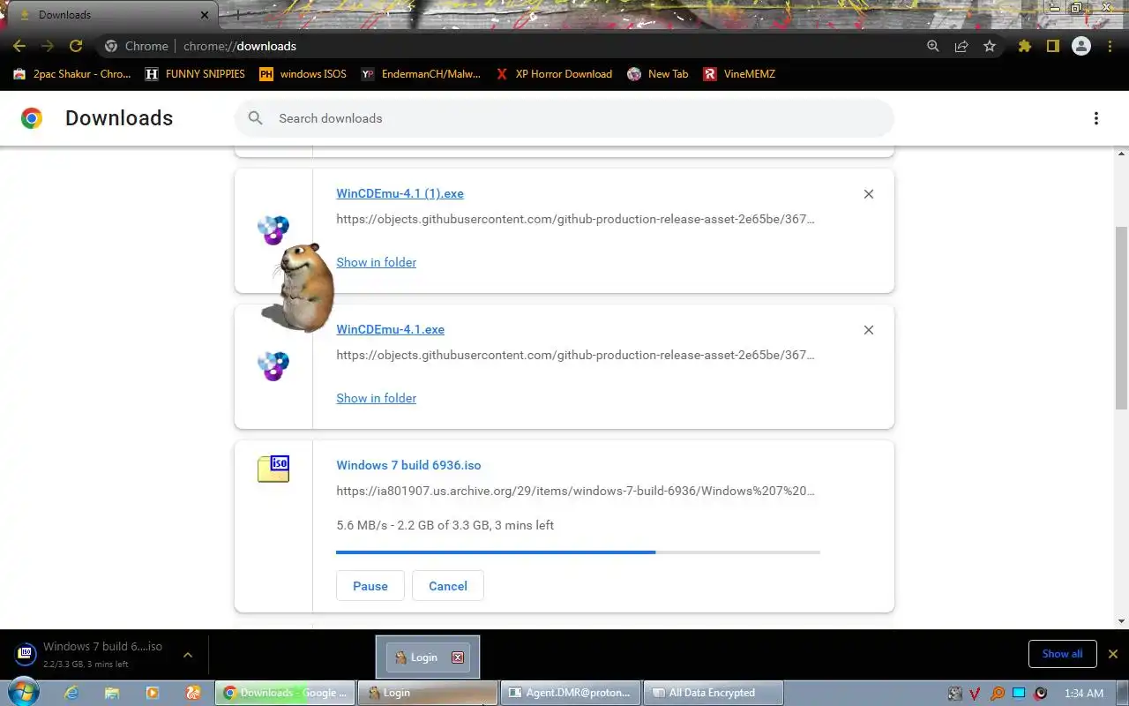Open the windows ISOS bookmark
Image resolution: width=1129 pixels, height=706 pixels.
coord(303,74)
